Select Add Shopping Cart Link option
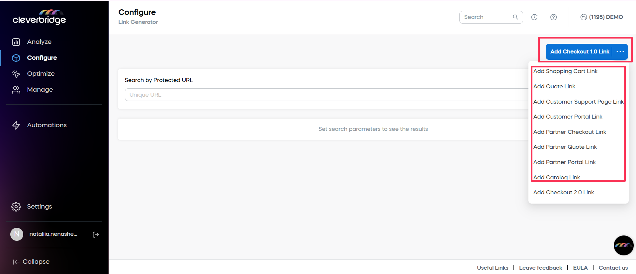The image size is (636, 274). pos(565,71)
